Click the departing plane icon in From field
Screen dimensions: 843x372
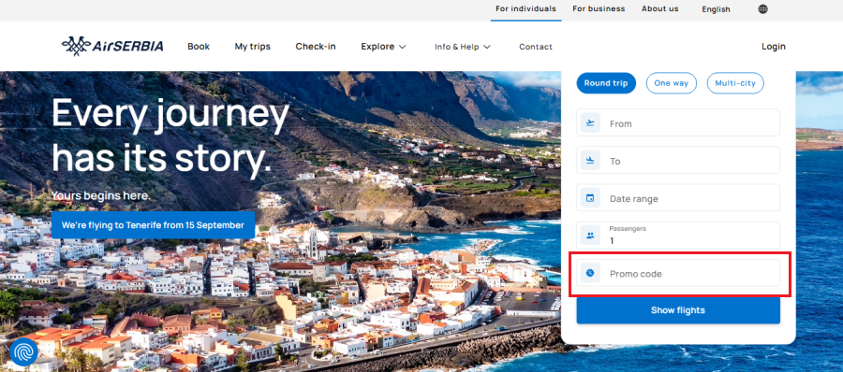[x=590, y=123]
